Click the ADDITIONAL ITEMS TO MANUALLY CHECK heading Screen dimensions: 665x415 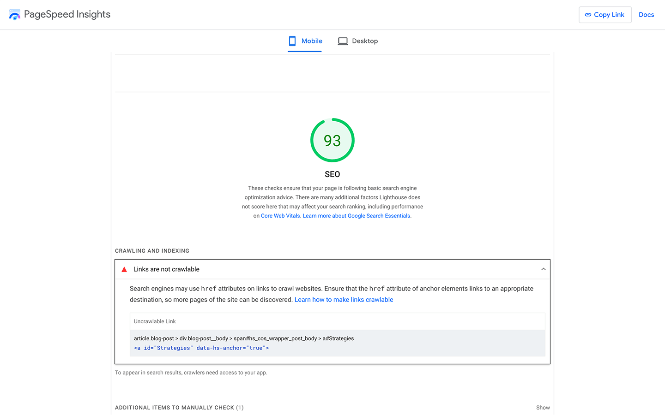[179, 408]
